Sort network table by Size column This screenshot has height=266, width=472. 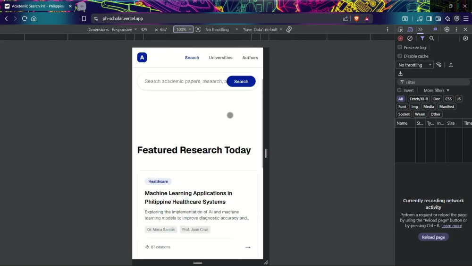point(454,123)
